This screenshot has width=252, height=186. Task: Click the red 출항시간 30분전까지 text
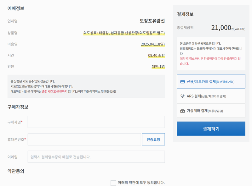(54, 91)
